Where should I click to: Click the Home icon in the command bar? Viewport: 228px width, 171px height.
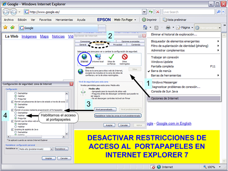click(145, 27)
